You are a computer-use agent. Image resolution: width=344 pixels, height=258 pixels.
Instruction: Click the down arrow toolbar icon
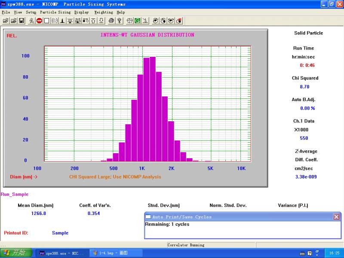[x=101, y=20]
